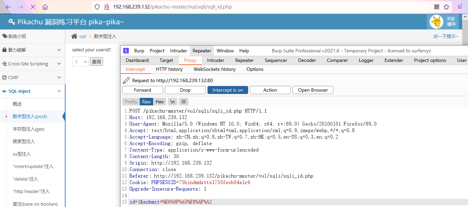Open the Proxy Options sub-tab

255,69
